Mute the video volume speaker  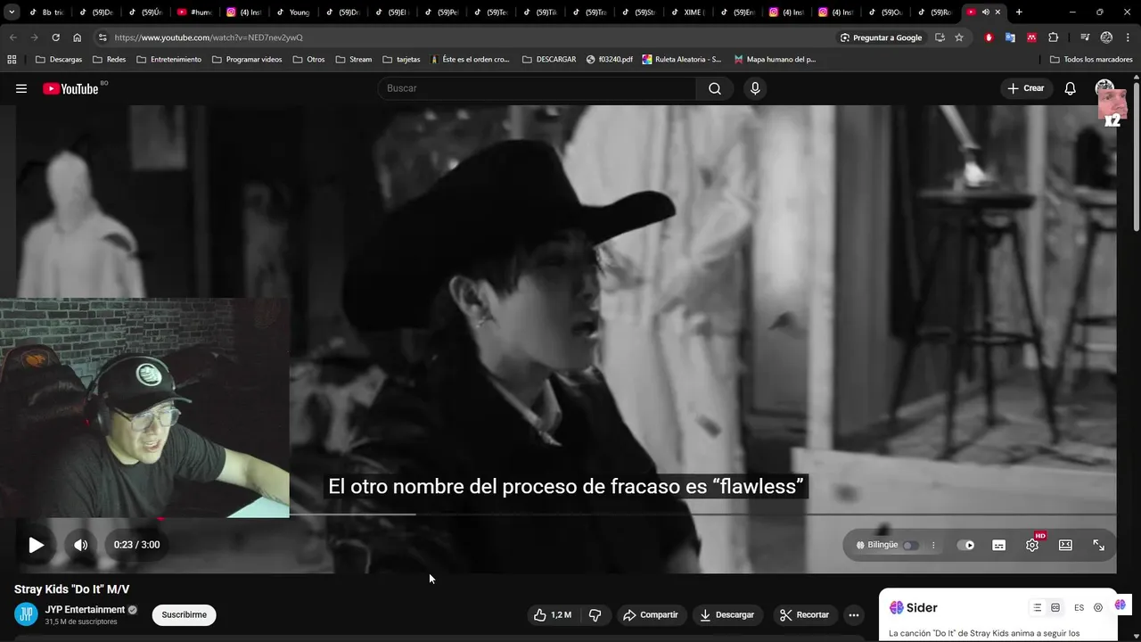pos(81,545)
